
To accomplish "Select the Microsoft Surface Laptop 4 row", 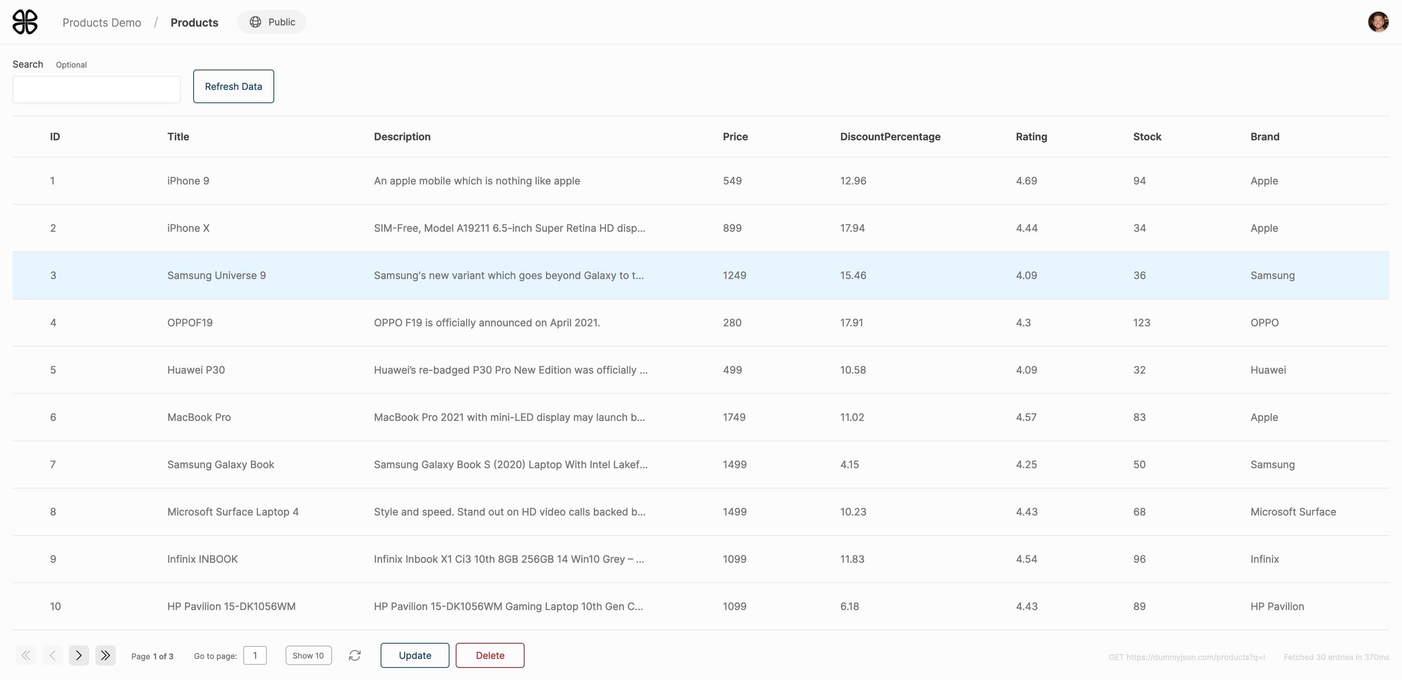I will [701, 512].
